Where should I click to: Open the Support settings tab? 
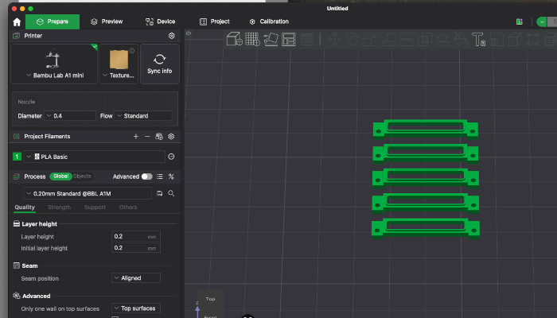coord(95,207)
